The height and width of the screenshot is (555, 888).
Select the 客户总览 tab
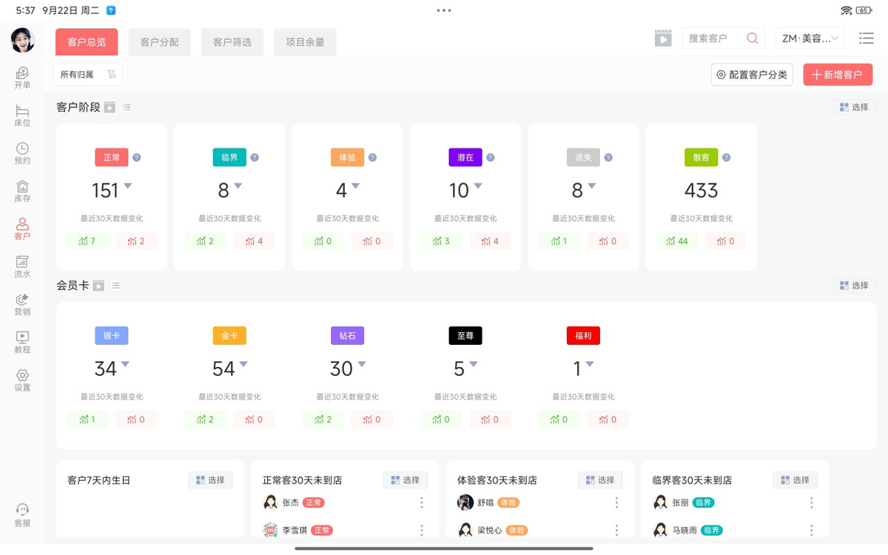point(87,42)
